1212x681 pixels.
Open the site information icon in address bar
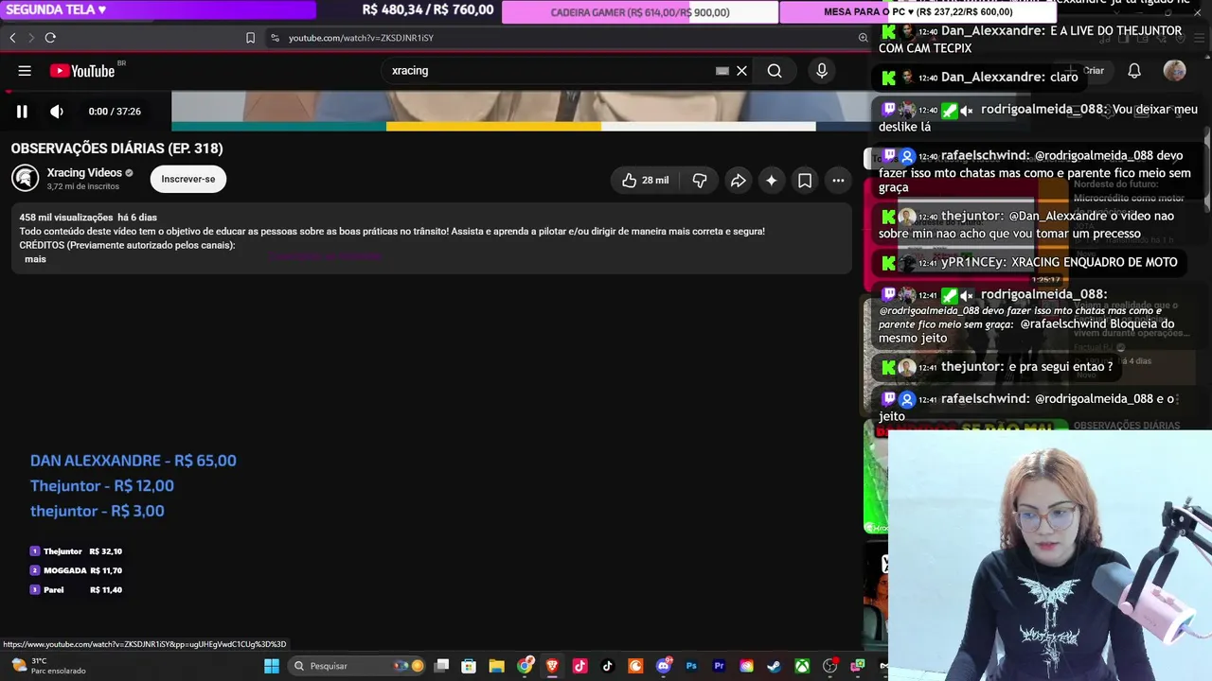click(x=275, y=38)
